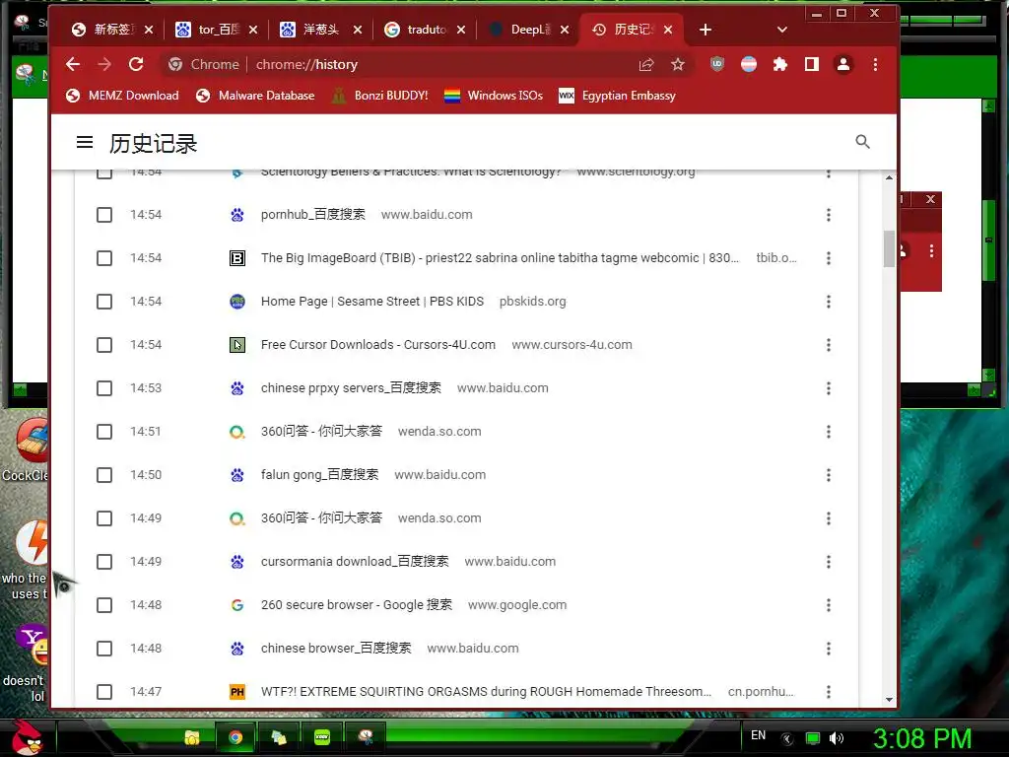The height and width of the screenshot is (757, 1009).
Task: Open the Chrome profile avatar menu
Action: click(843, 64)
